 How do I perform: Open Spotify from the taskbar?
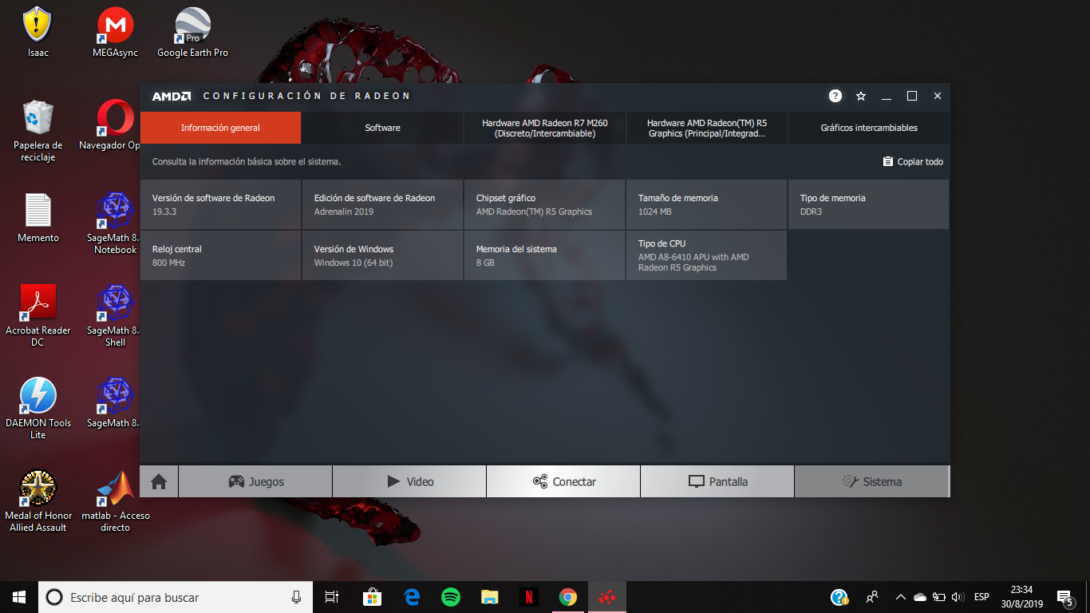[451, 597]
